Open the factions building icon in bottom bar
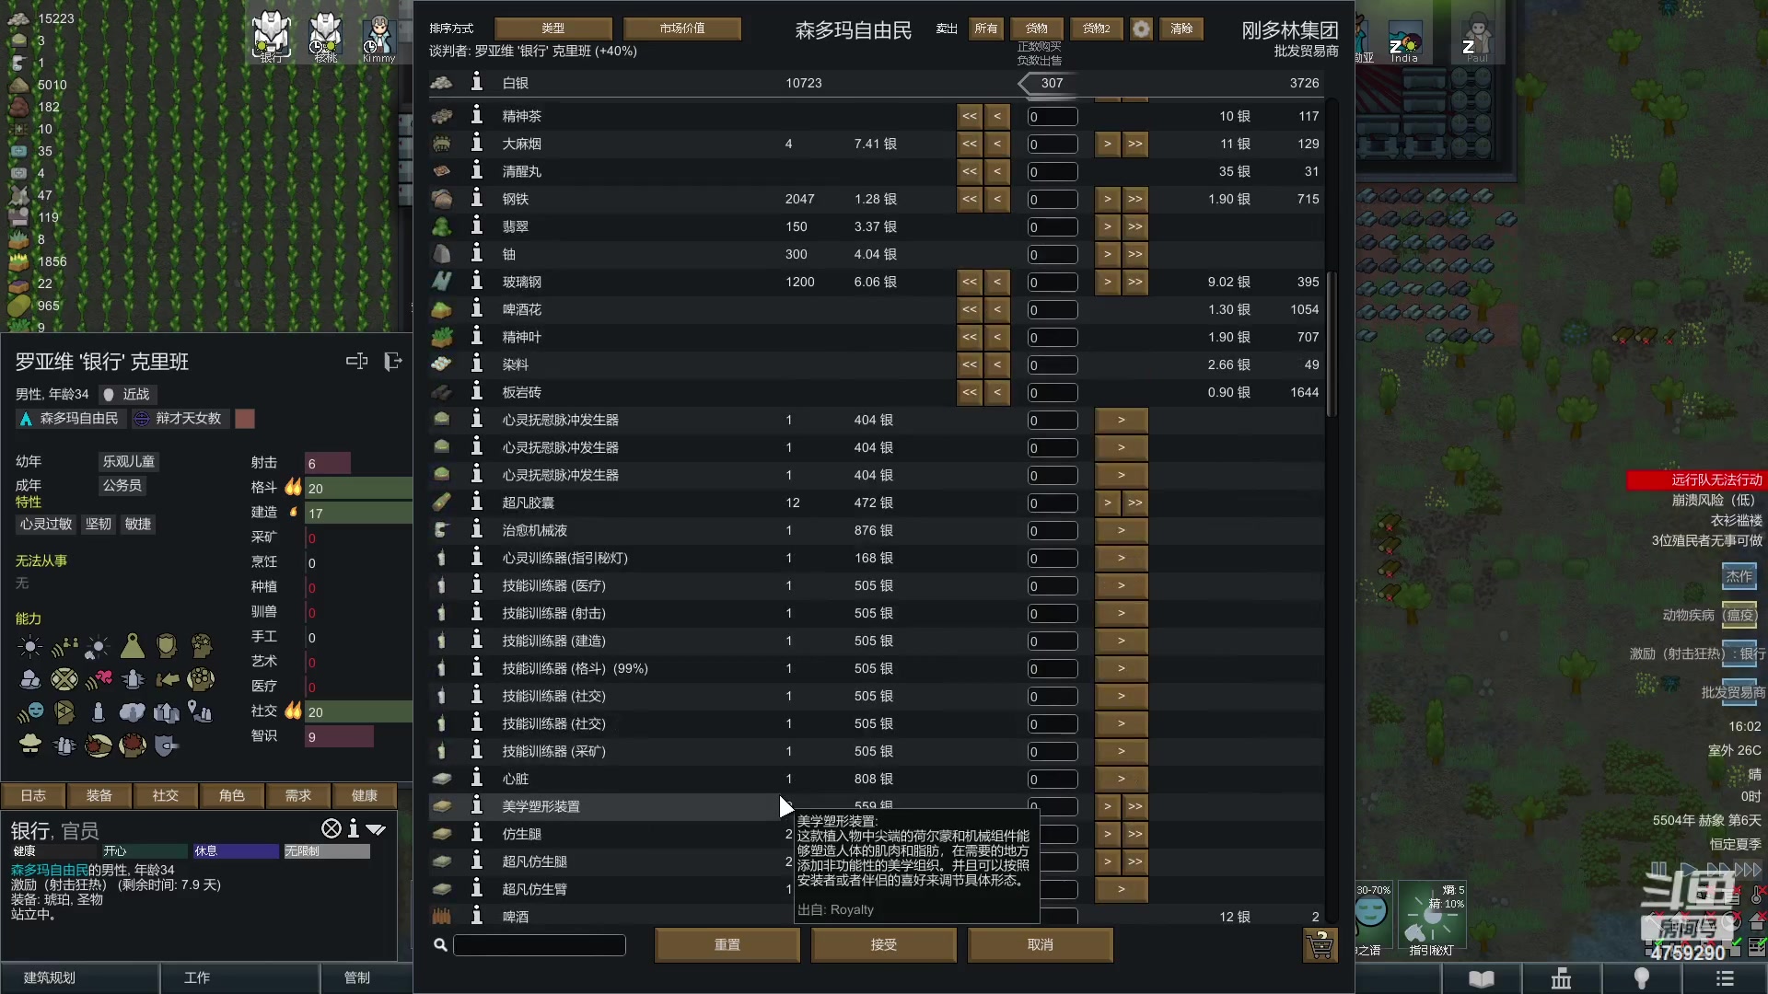The height and width of the screenshot is (994, 1768). (x=1561, y=978)
